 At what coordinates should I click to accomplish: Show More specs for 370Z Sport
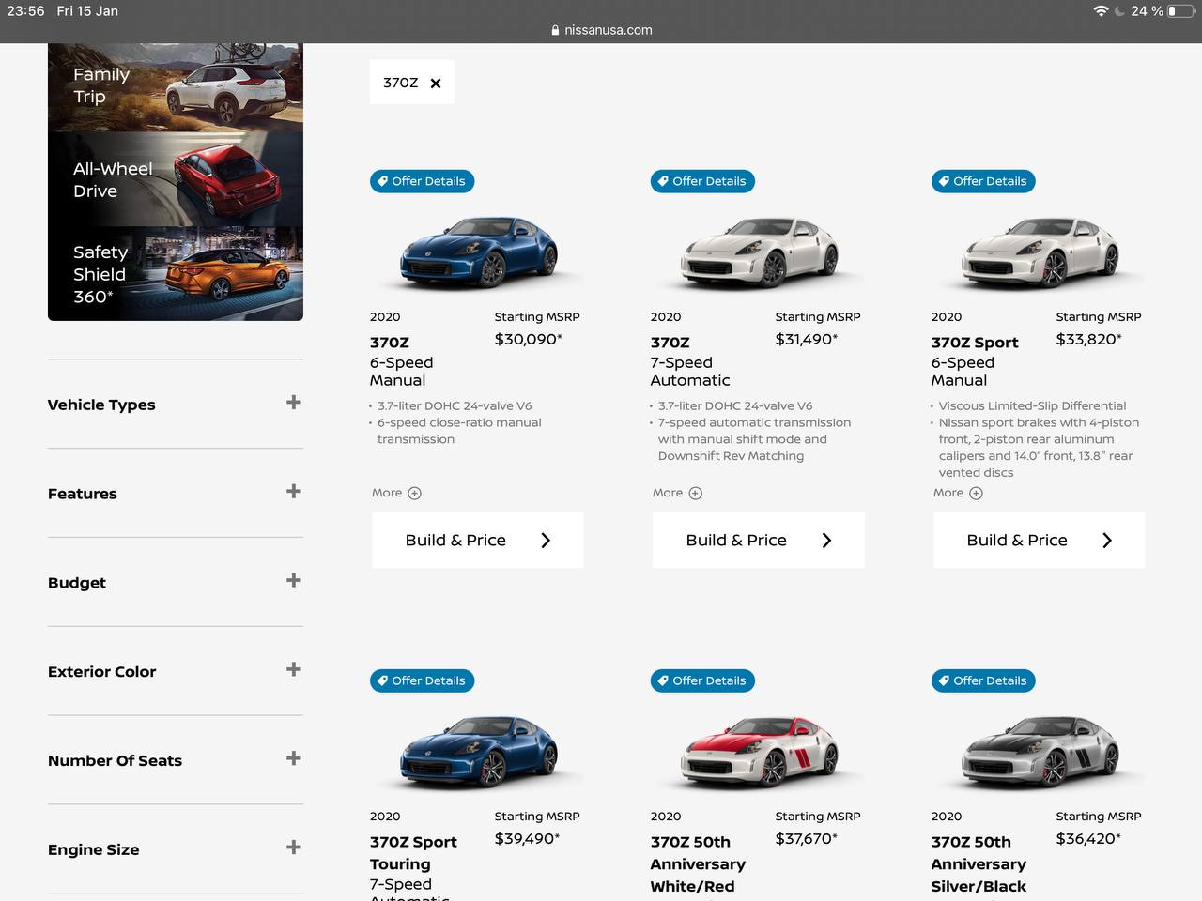(x=958, y=493)
